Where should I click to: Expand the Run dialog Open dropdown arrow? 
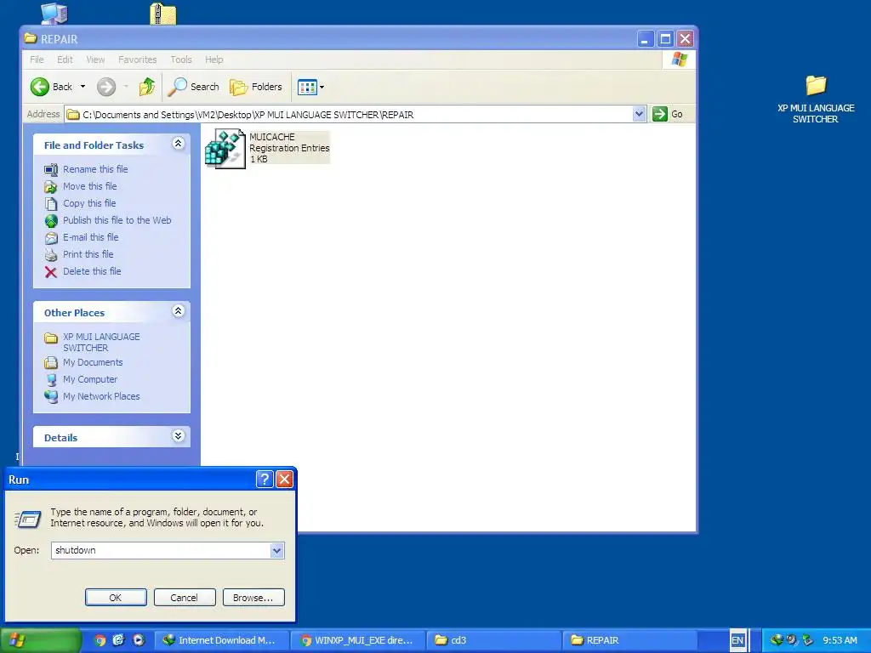(277, 550)
